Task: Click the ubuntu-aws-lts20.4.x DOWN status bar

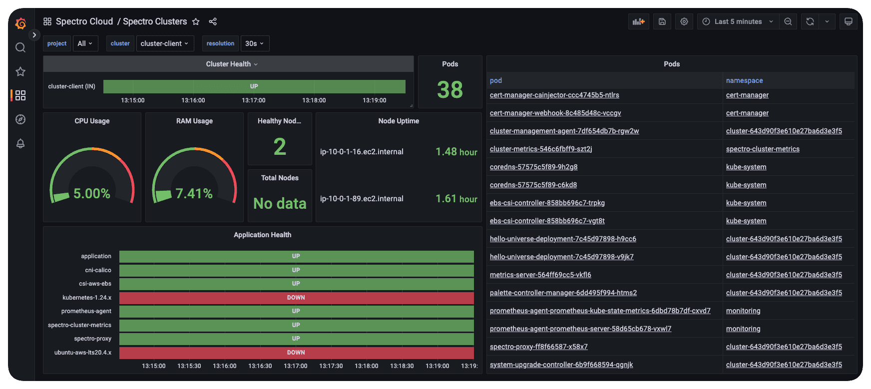Action: point(296,353)
